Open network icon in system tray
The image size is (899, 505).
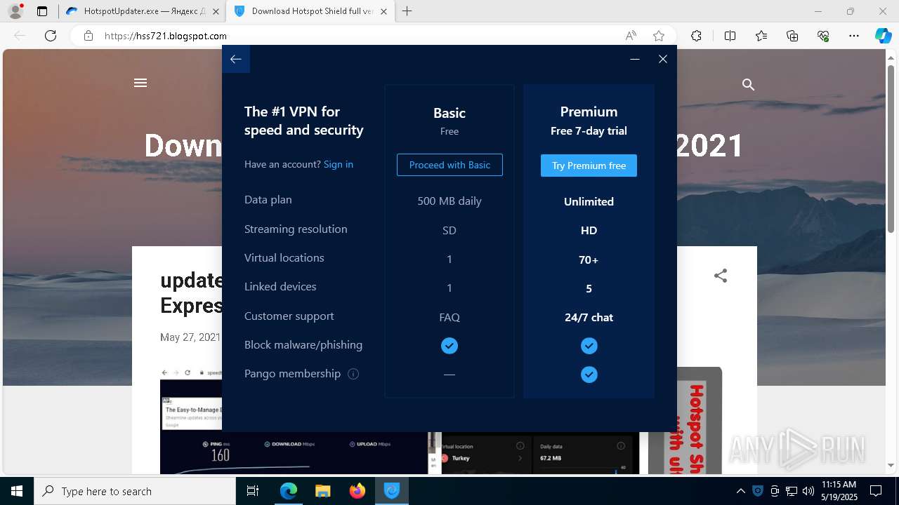792,491
